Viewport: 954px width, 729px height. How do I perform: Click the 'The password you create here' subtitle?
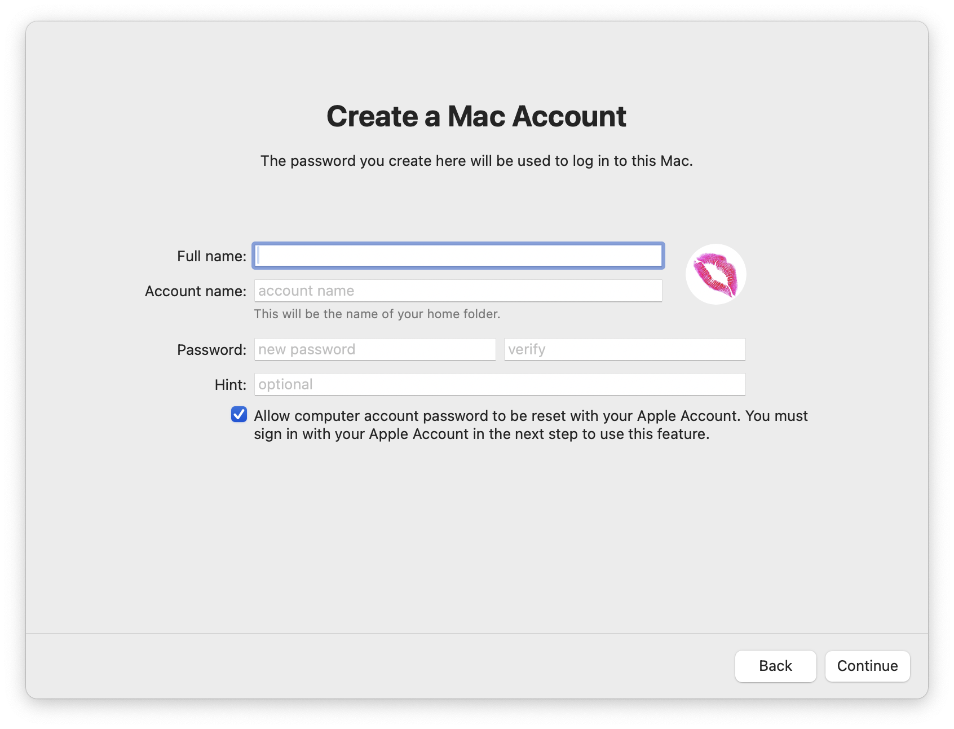[x=476, y=161]
